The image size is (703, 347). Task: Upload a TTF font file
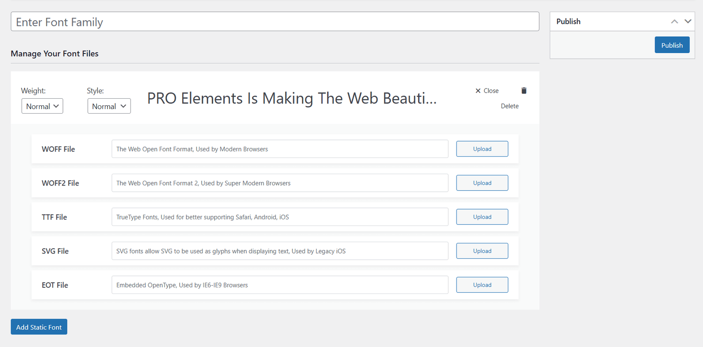[482, 217]
